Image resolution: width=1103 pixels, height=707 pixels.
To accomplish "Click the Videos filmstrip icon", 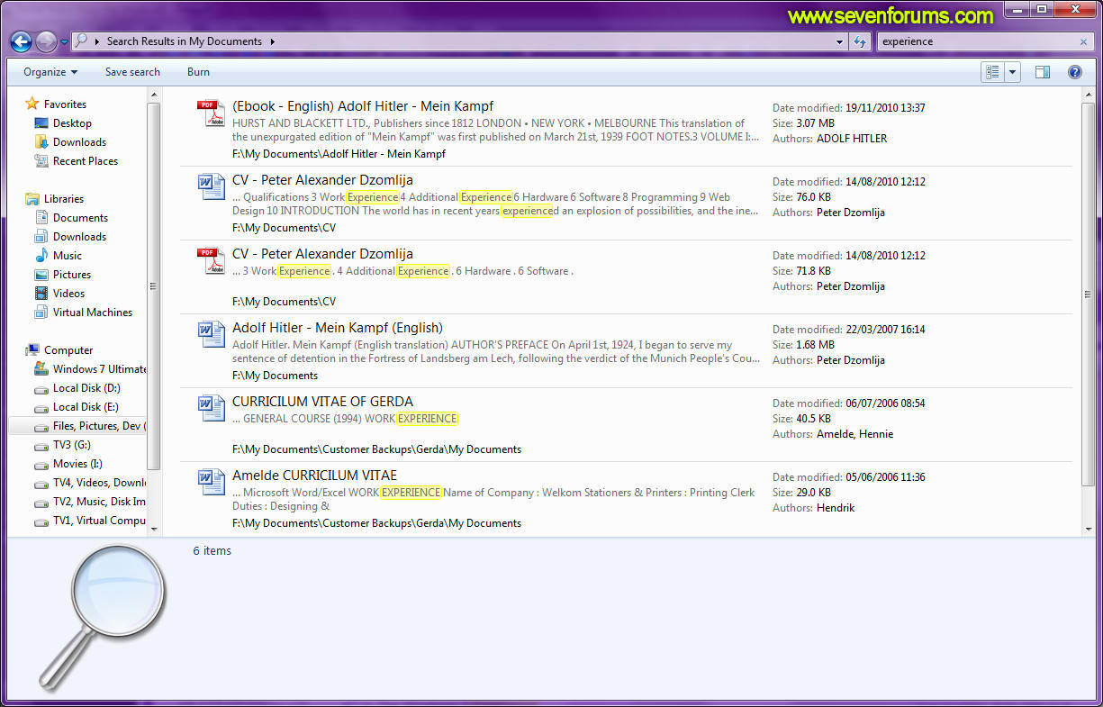I will (x=41, y=294).
